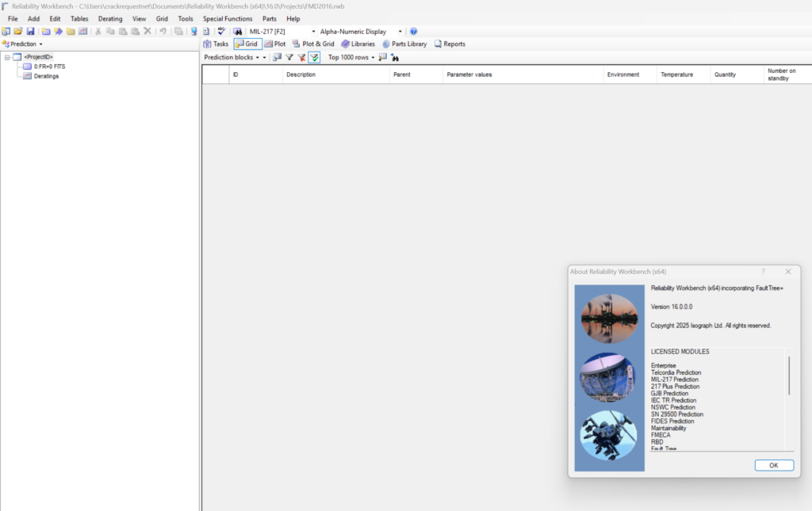Open the View menu
The height and width of the screenshot is (511, 812).
point(140,19)
